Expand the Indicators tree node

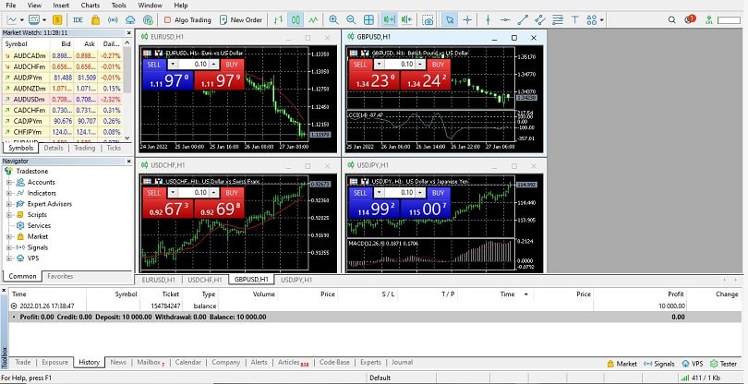click(x=8, y=193)
